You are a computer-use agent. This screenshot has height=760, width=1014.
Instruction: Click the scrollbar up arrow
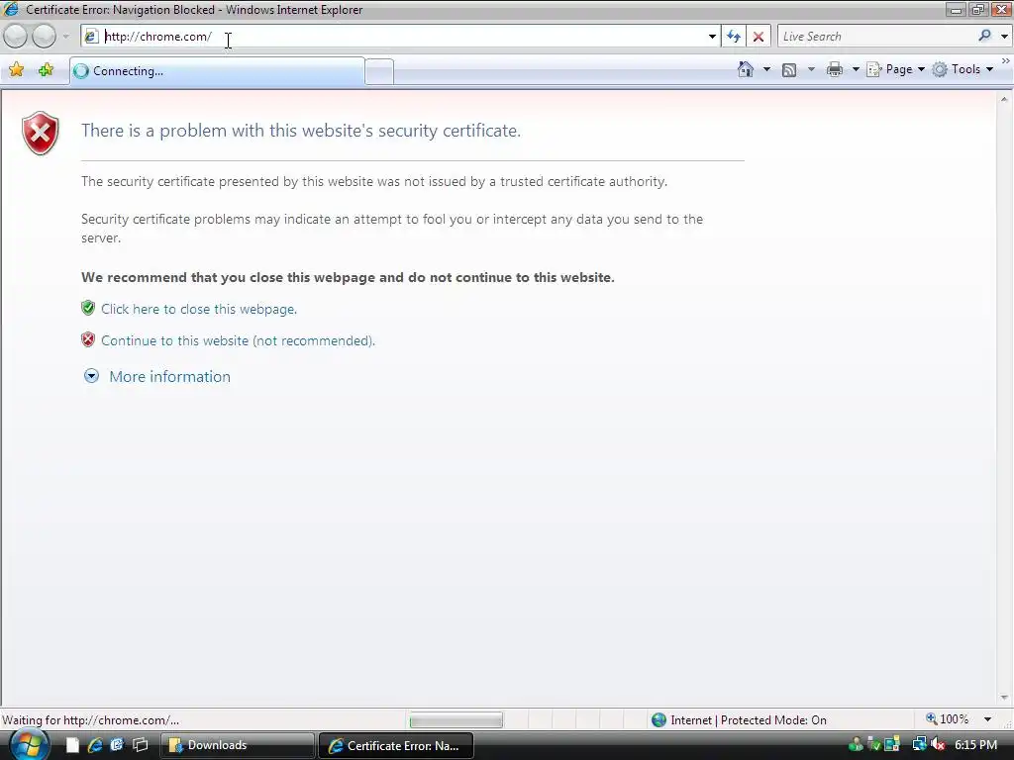point(1004,100)
